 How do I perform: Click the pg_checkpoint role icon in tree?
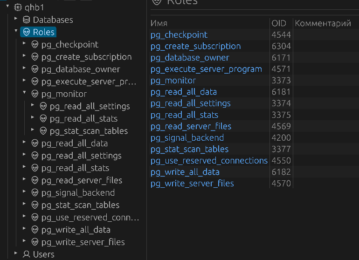click(x=35, y=45)
